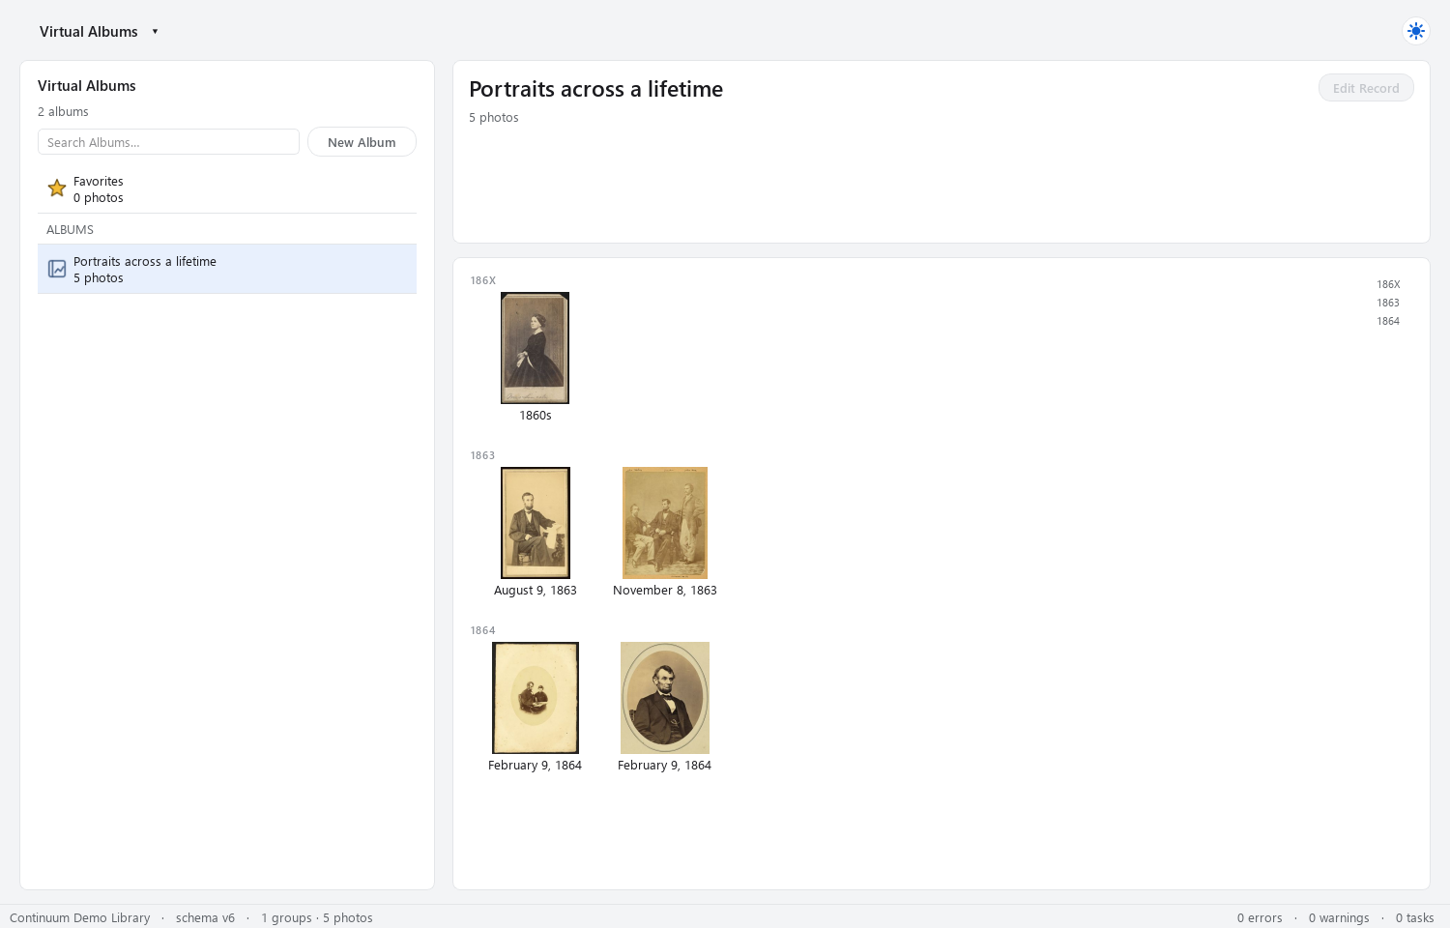Select the Portraits across a lifetime album
Image resolution: width=1450 pixels, height=928 pixels.
click(227, 269)
